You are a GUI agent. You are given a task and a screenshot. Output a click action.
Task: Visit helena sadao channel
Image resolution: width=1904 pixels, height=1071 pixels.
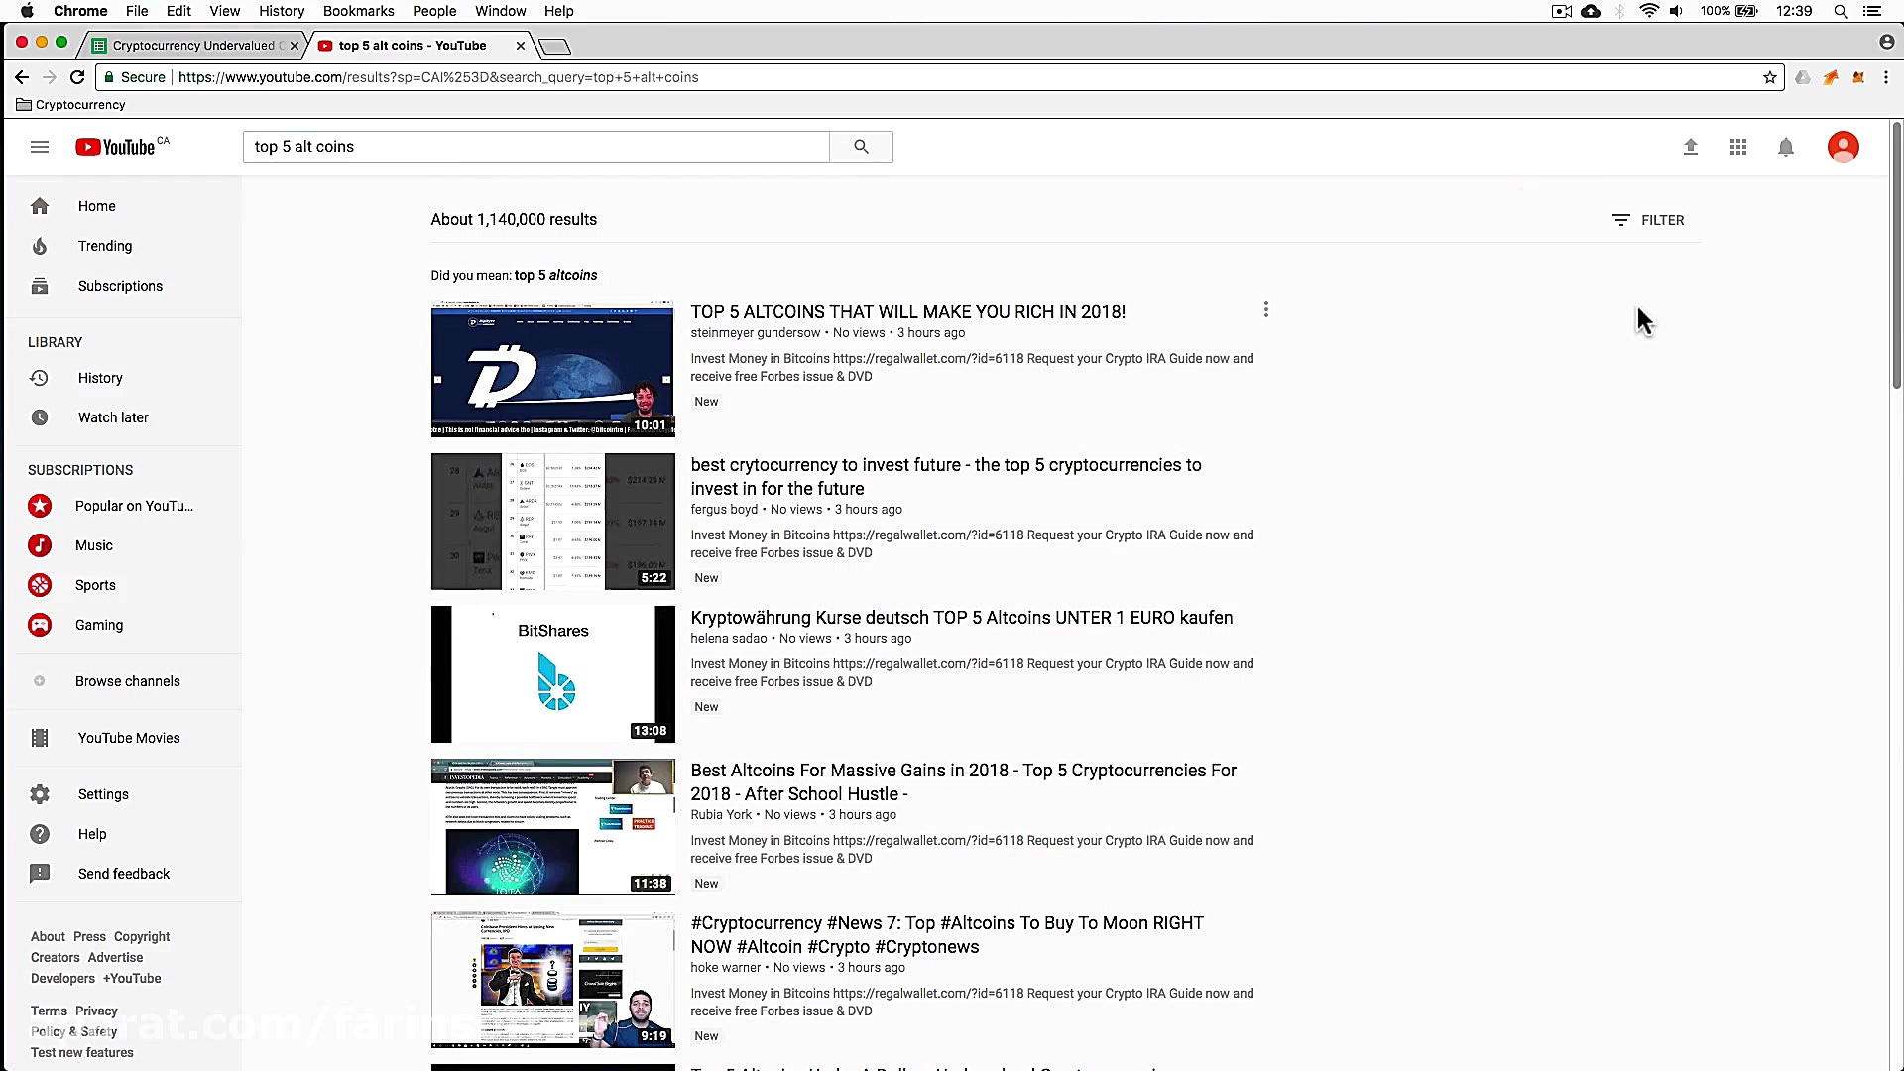(x=729, y=639)
